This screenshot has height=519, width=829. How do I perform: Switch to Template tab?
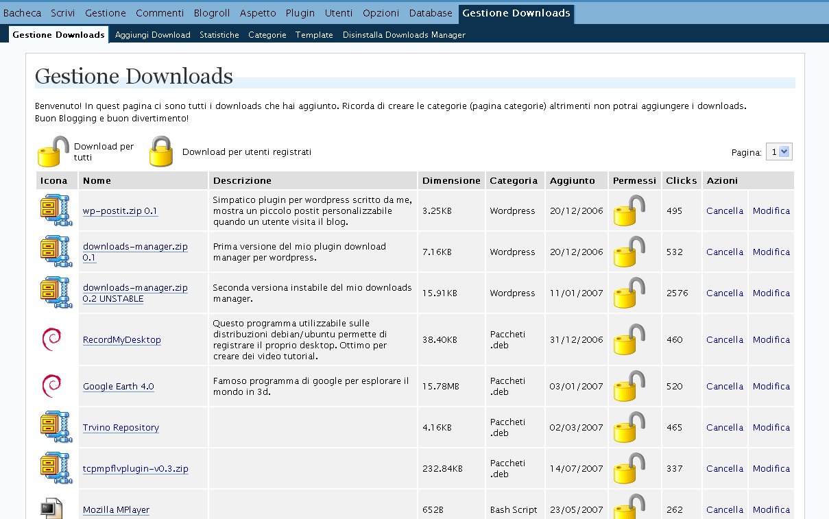[314, 35]
